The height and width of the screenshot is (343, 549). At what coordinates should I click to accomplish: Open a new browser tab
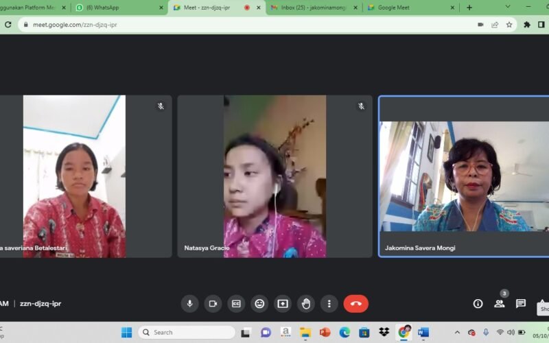(x=469, y=8)
